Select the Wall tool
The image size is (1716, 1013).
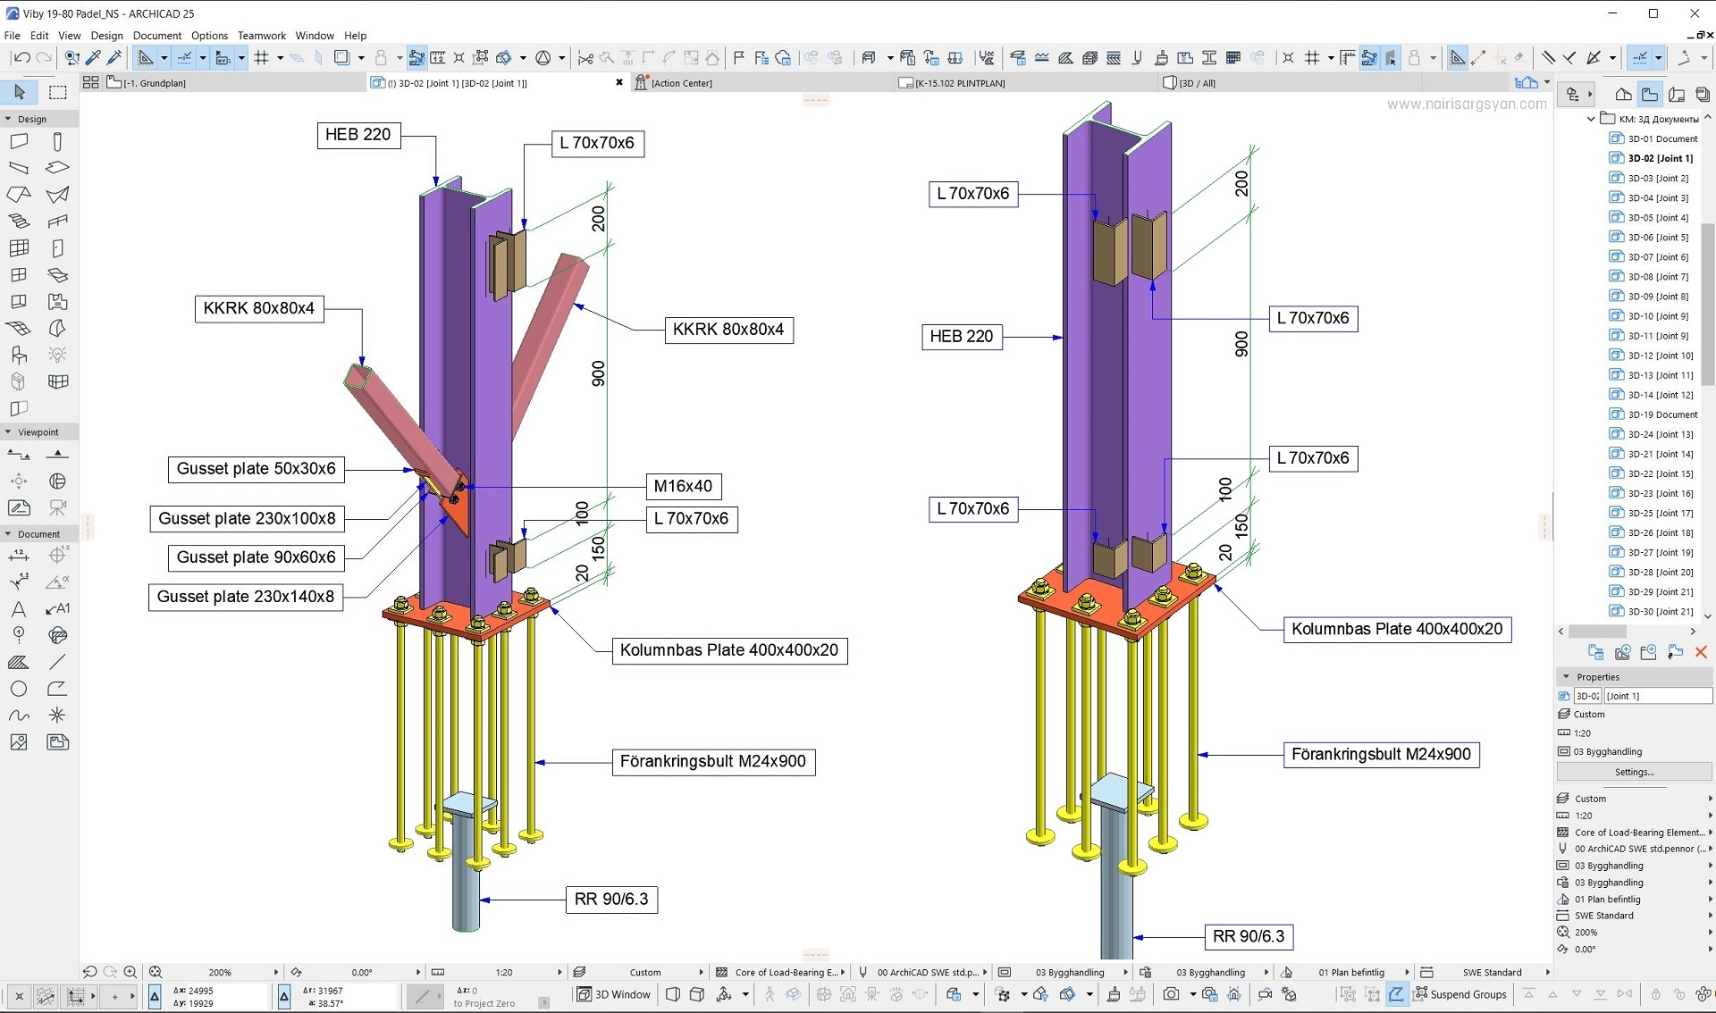click(19, 141)
